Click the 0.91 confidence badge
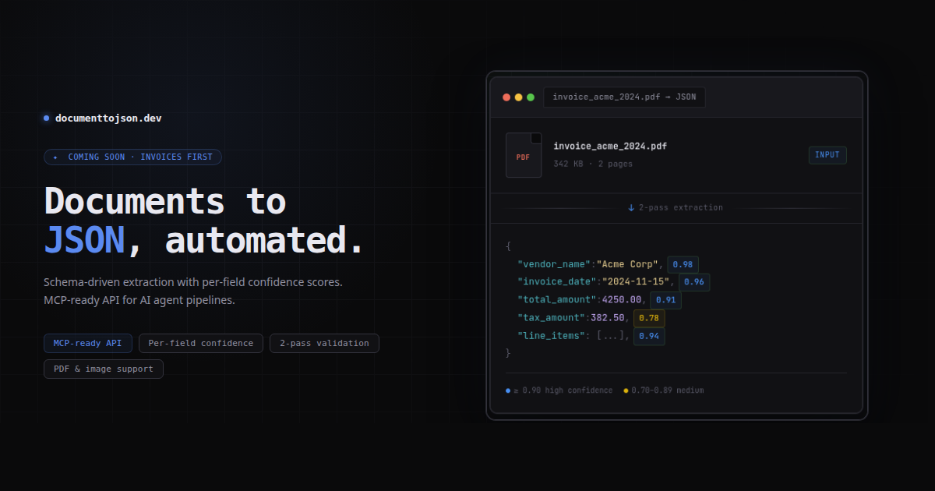935x491 pixels. pos(665,300)
